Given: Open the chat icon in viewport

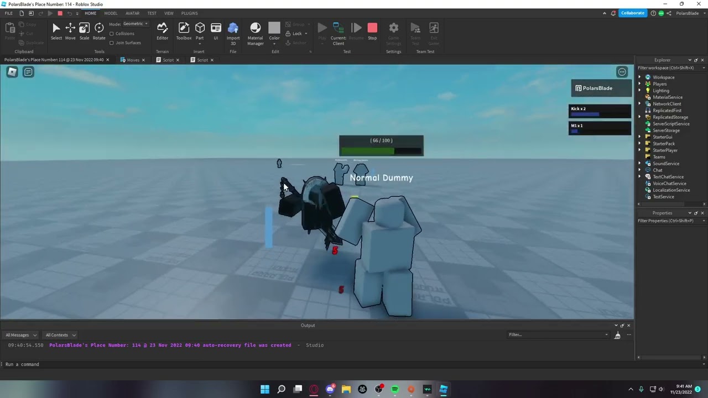Looking at the screenshot, I should coord(28,72).
